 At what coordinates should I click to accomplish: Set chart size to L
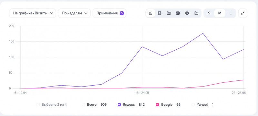(230, 13)
